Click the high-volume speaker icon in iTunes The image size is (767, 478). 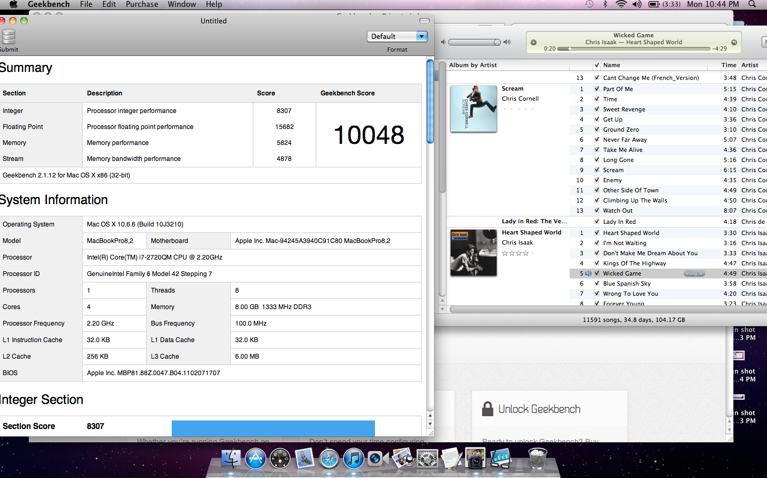(x=507, y=42)
